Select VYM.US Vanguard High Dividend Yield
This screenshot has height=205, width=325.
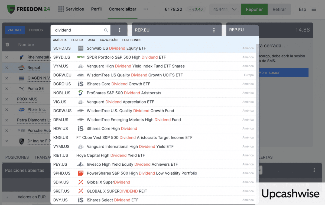153,66
